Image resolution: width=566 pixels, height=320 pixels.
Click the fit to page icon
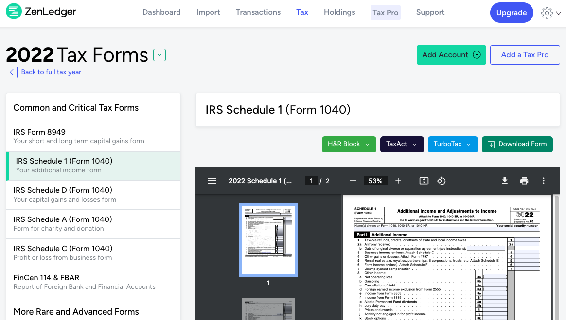424,181
